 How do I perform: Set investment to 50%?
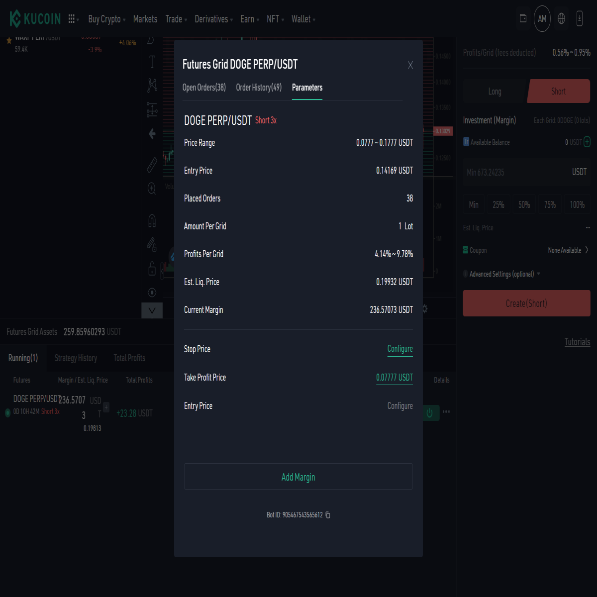[x=524, y=204]
